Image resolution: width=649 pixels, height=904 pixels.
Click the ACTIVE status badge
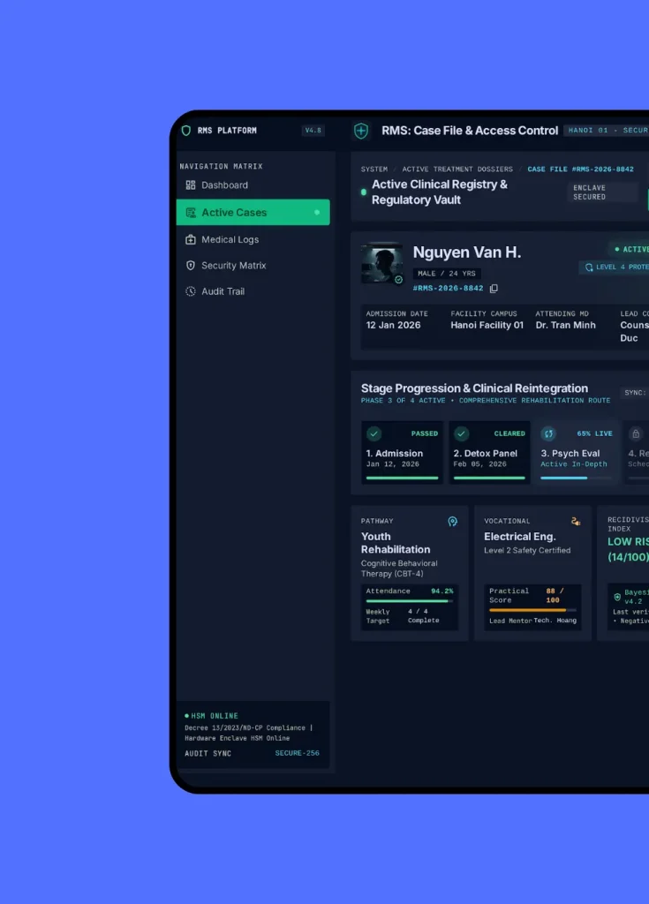(629, 250)
